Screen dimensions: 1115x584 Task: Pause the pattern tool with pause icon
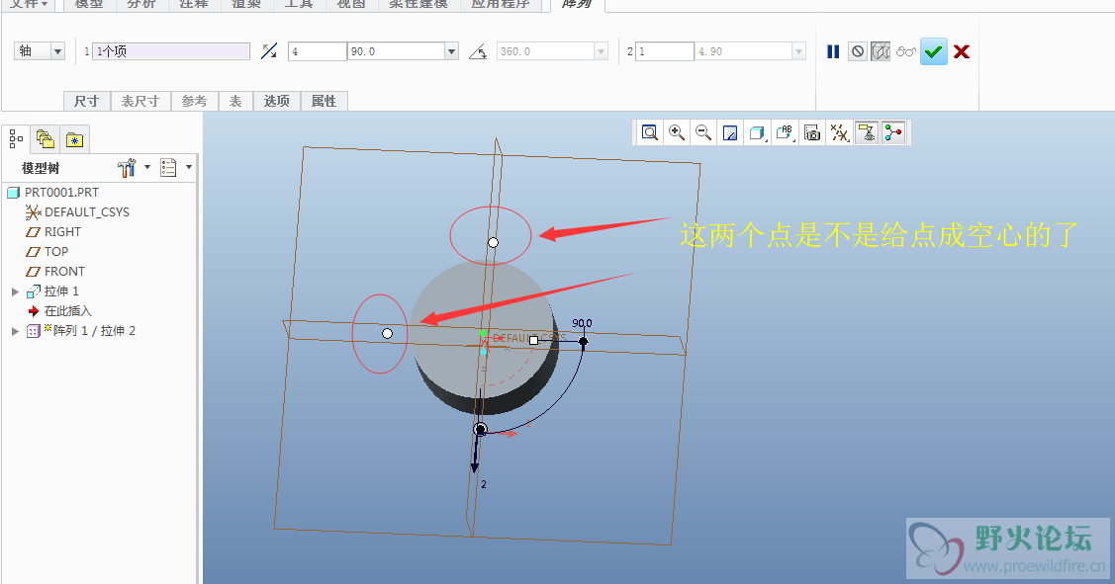tap(833, 51)
